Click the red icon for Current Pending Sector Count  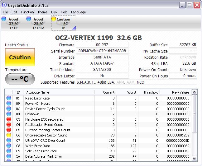click(x=9, y=130)
